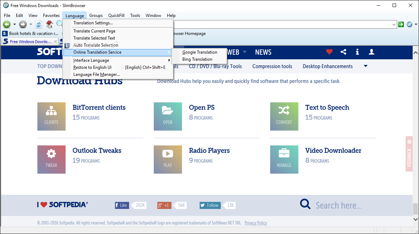Open the MANAGE briefcase hub tile
Viewport: 419px width, 234px height.
point(284,160)
